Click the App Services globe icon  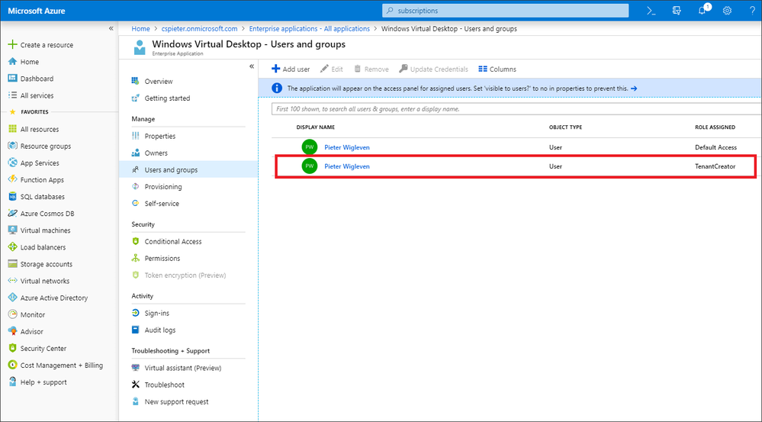coord(13,163)
